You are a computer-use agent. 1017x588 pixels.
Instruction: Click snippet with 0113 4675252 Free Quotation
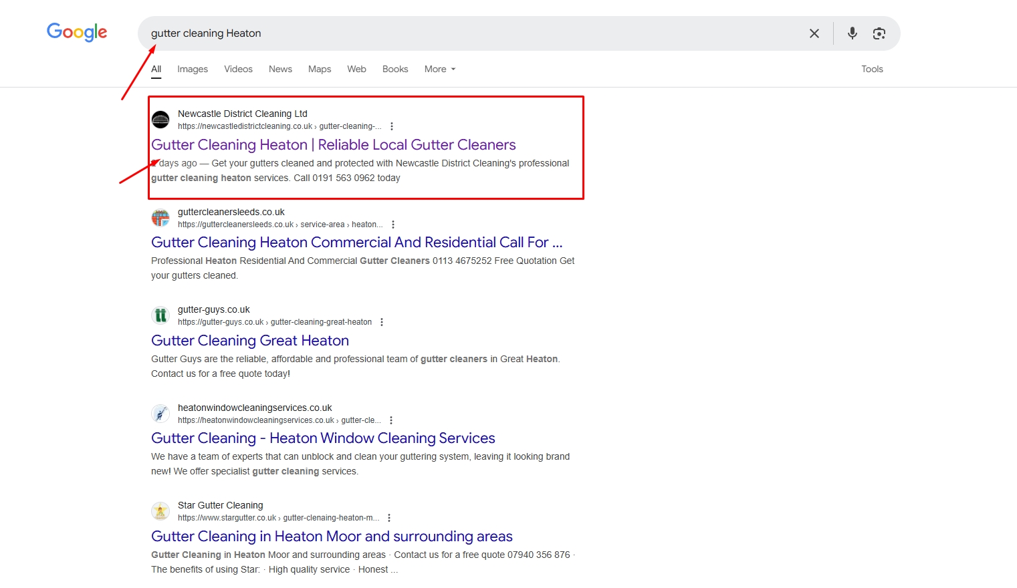(x=362, y=268)
